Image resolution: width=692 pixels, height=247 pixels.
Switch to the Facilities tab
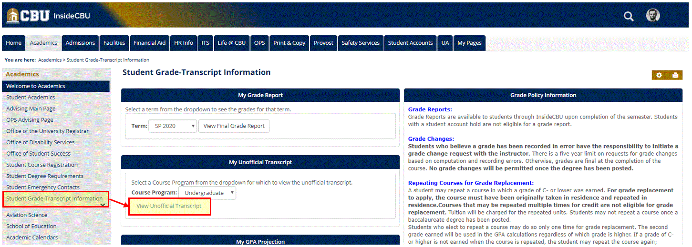pyautogui.click(x=114, y=43)
